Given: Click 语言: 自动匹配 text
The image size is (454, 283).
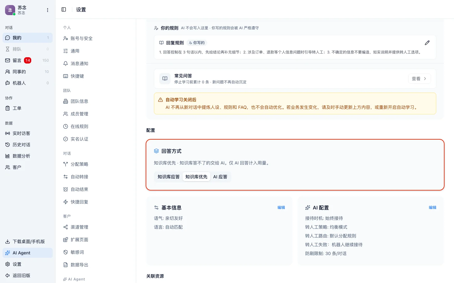Looking at the screenshot, I should (168, 227).
